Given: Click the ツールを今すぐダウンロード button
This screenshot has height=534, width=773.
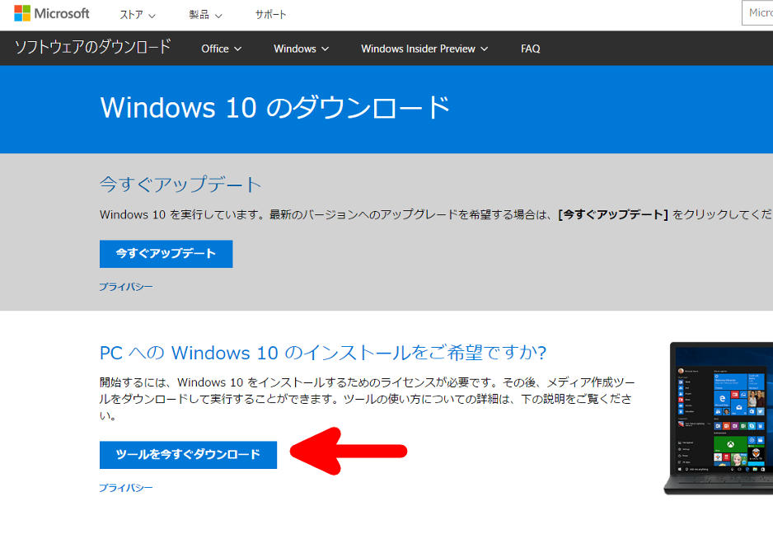Looking at the screenshot, I should click(x=189, y=455).
